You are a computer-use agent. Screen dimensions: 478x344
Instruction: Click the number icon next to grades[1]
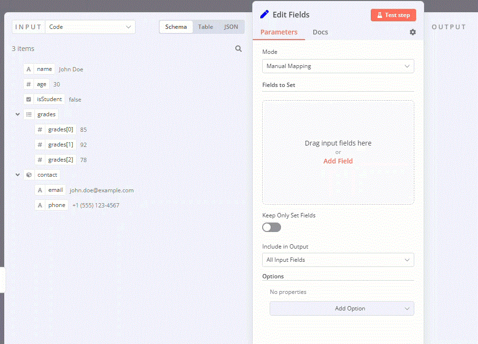pyautogui.click(x=40, y=144)
